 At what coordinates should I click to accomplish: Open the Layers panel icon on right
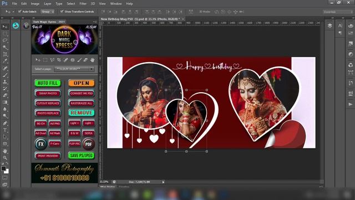coord(329,26)
